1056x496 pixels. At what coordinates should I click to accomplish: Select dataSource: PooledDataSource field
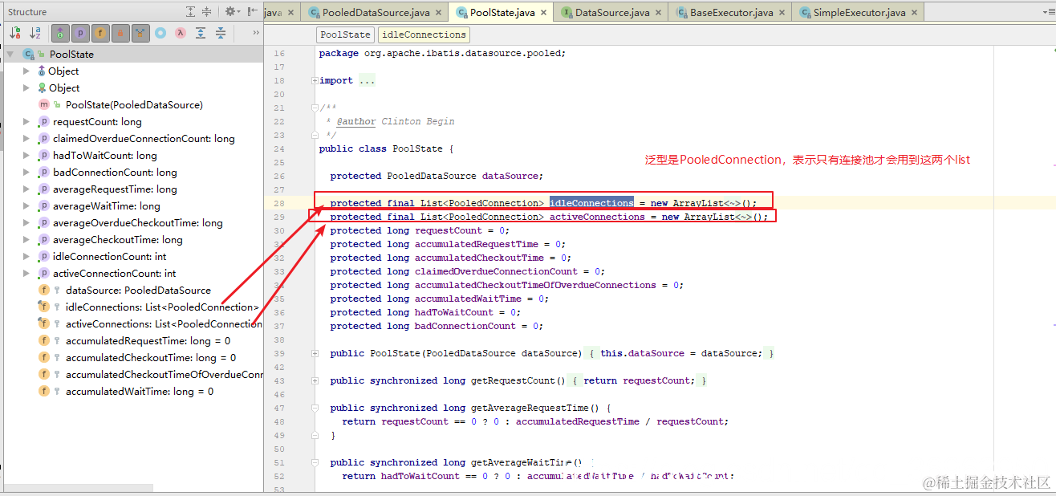point(138,291)
